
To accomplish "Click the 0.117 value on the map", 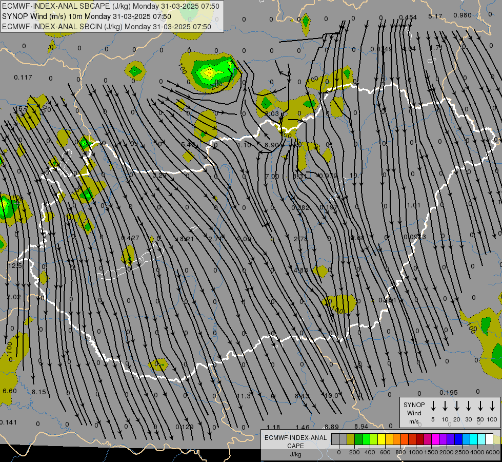I will click(x=23, y=78).
